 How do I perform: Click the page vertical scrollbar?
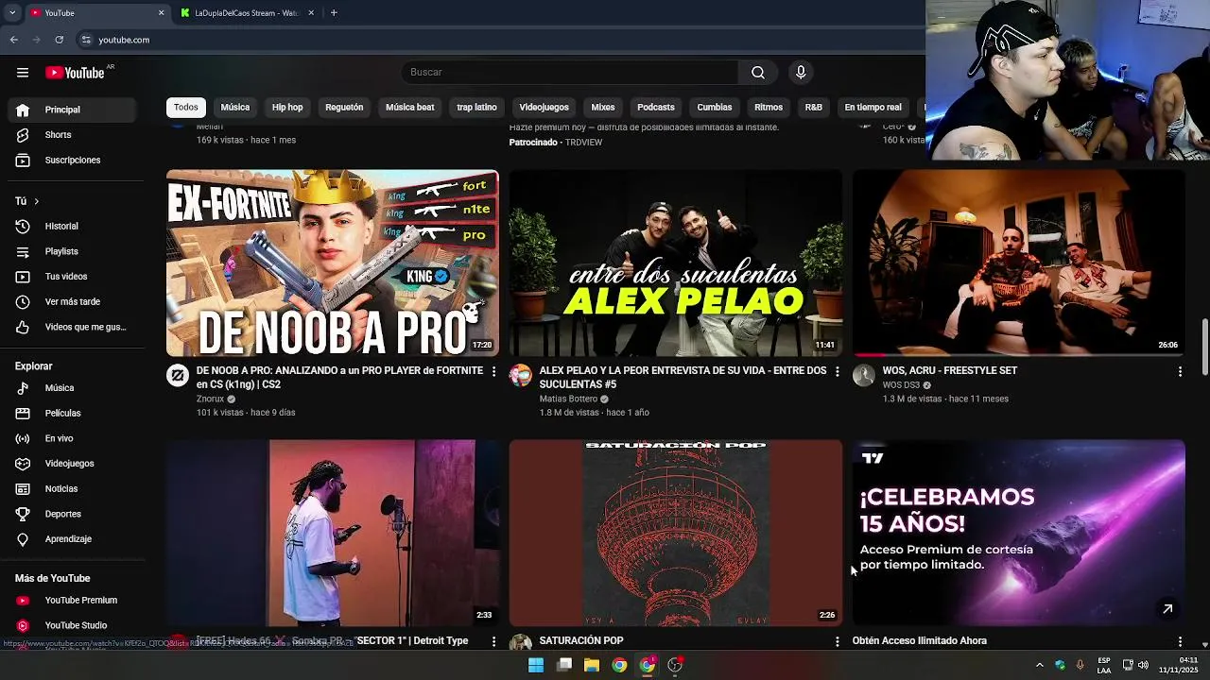click(x=1204, y=348)
